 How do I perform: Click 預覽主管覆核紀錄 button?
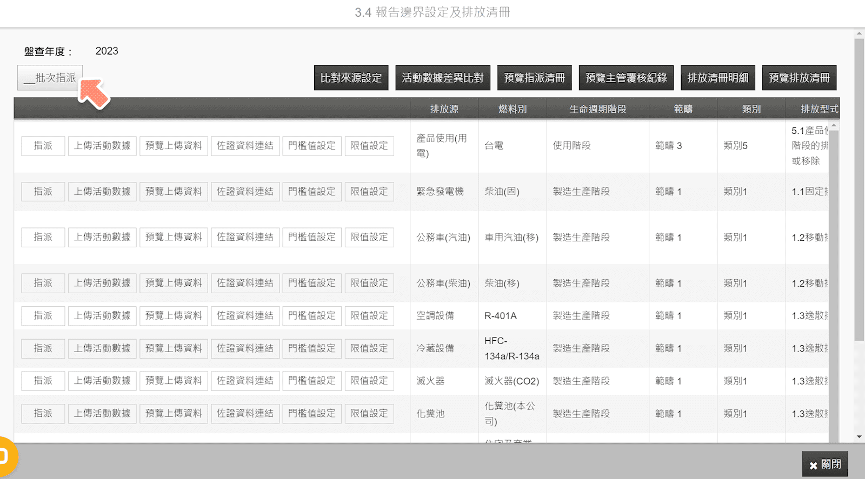(626, 78)
